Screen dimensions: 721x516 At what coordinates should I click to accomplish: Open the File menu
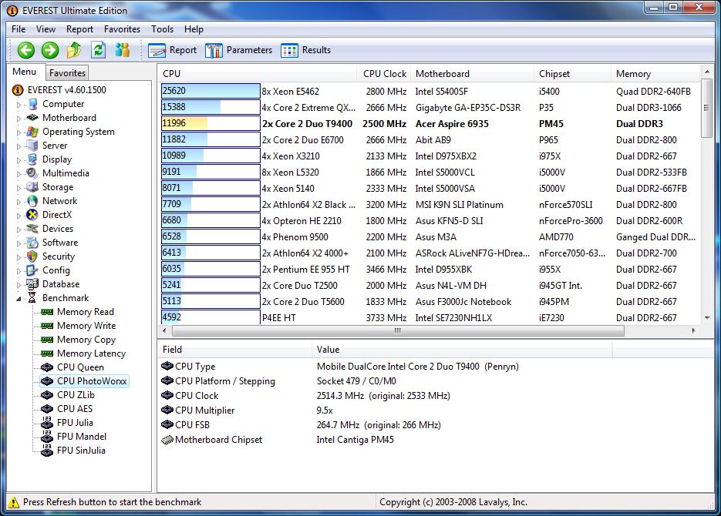(x=19, y=29)
